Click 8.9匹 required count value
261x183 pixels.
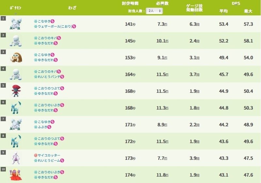[x=162, y=125]
